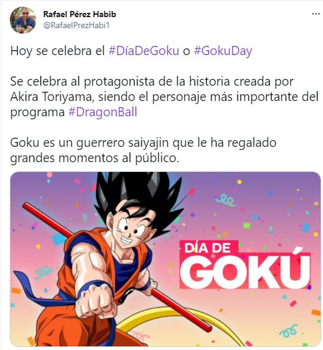Select the 'Hoy se celebra el' text

point(58,51)
